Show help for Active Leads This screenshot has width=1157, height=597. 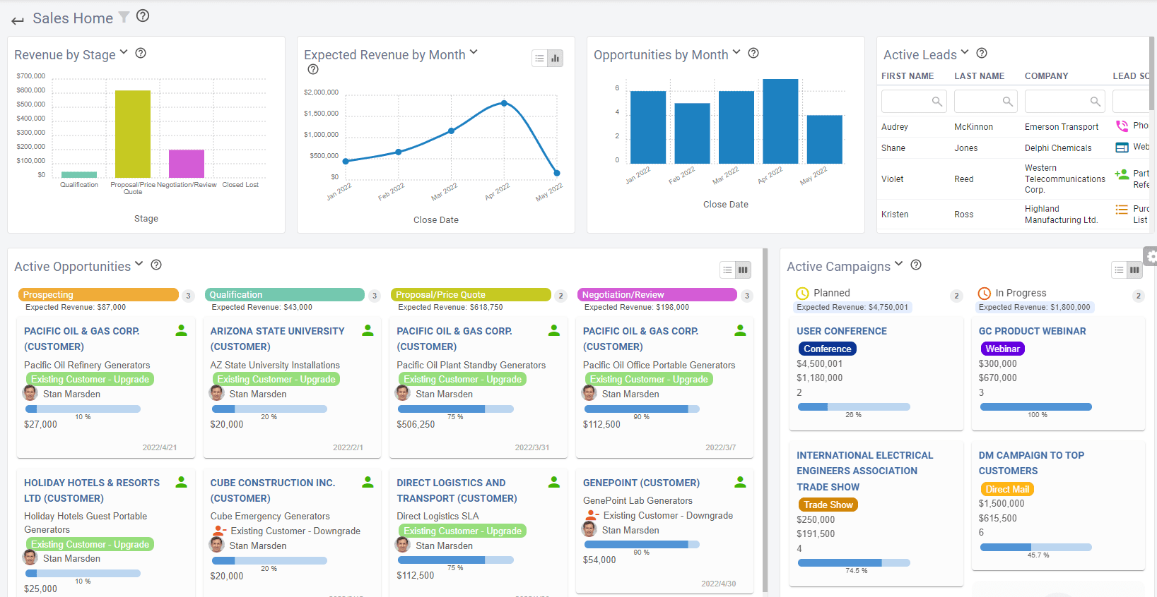[982, 53]
